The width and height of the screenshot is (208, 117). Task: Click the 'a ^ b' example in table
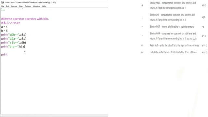(x=204, y=36)
